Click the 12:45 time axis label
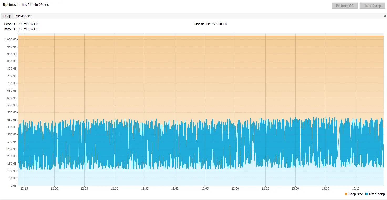This screenshot has height=200, width=387. coord(205,188)
